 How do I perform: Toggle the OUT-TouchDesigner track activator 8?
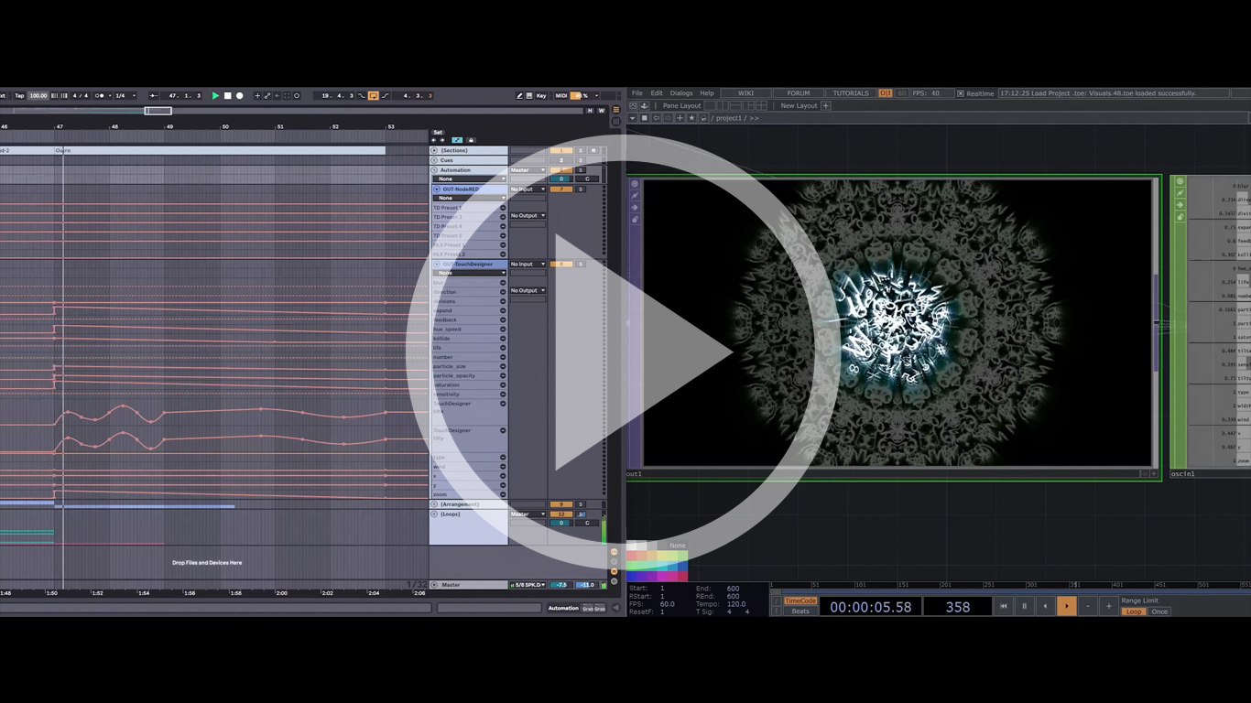[x=560, y=265]
